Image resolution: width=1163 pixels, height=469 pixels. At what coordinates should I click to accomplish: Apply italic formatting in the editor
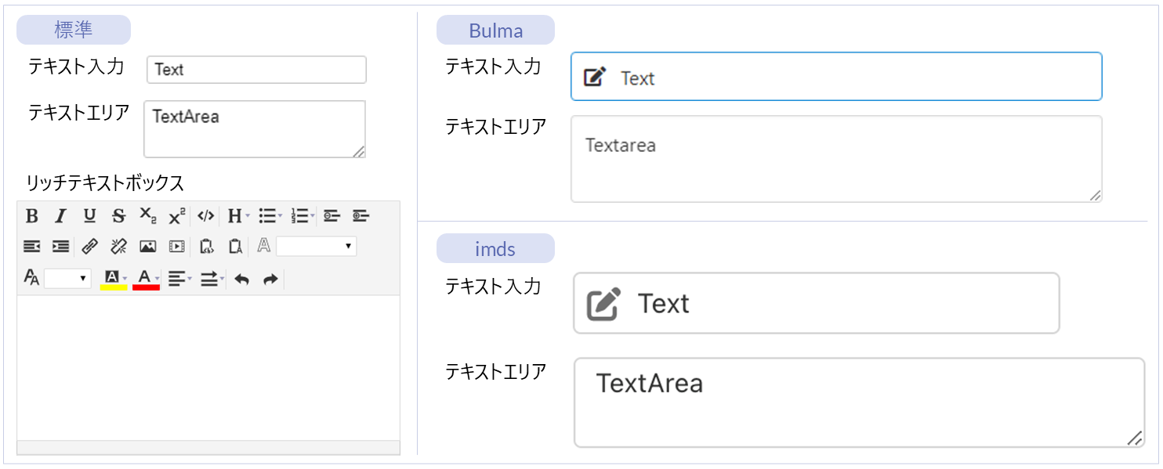[60, 216]
